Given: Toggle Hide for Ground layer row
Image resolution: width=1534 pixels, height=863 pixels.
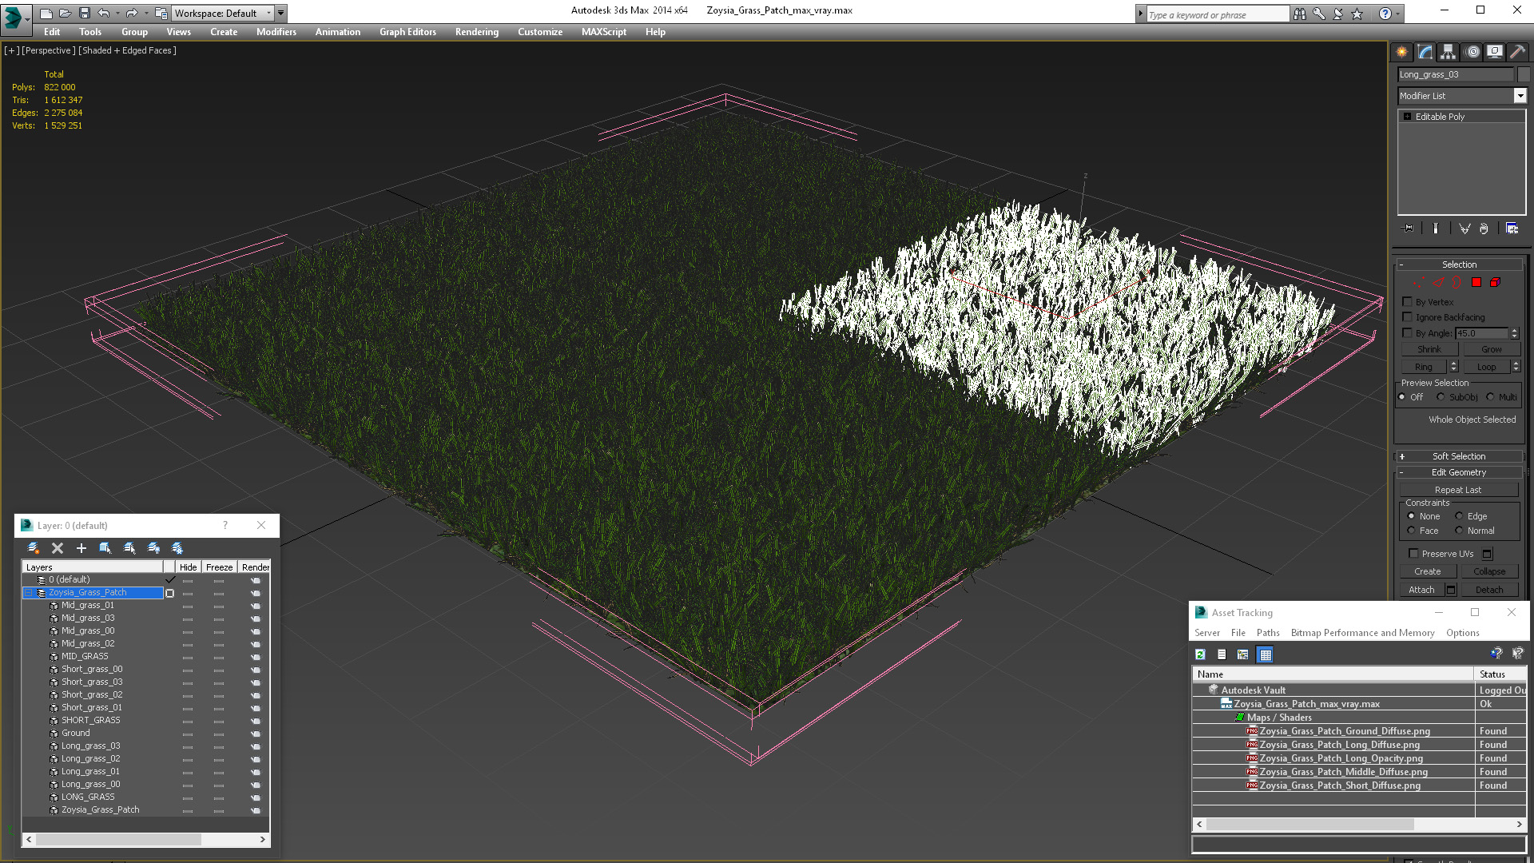Looking at the screenshot, I should (188, 734).
